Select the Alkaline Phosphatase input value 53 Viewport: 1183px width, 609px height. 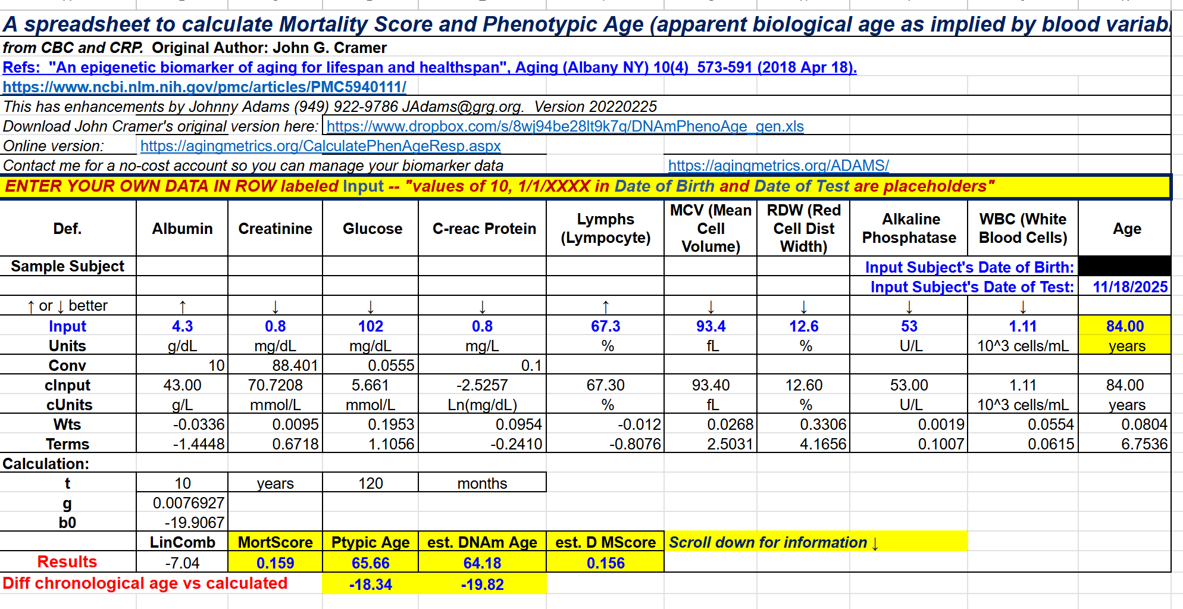[x=909, y=326]
